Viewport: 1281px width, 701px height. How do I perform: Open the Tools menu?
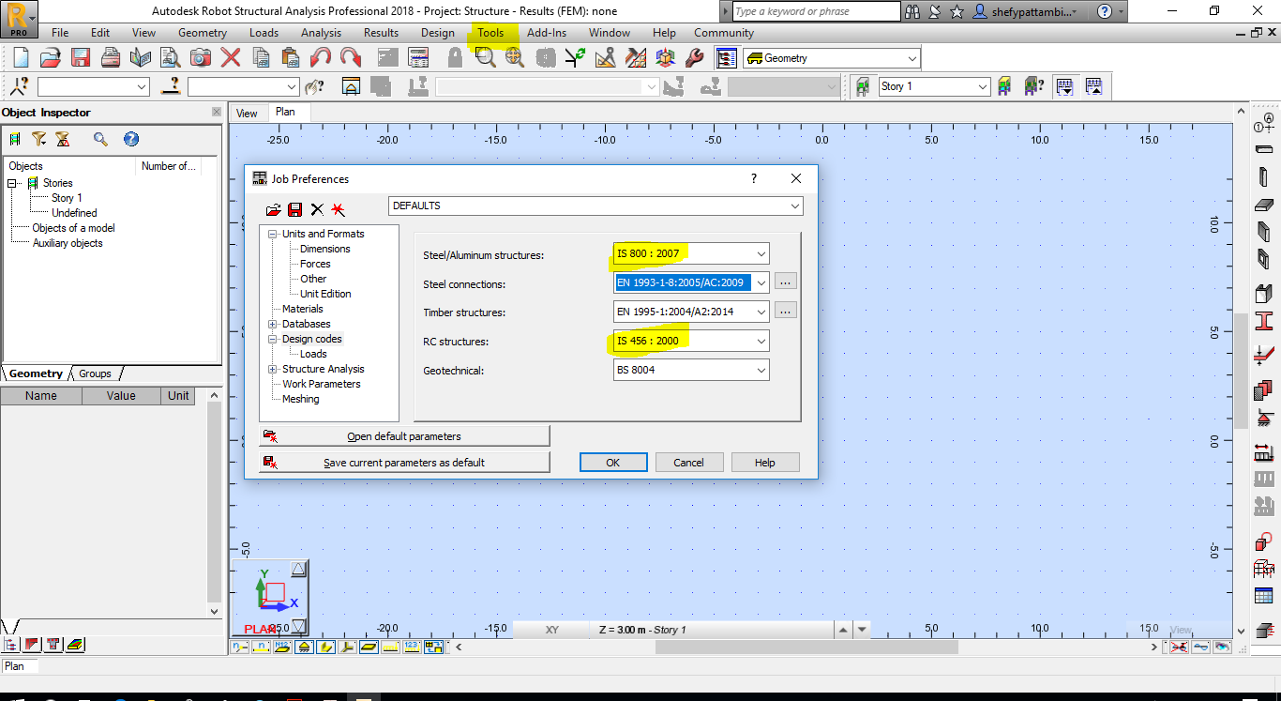[491, 32]
